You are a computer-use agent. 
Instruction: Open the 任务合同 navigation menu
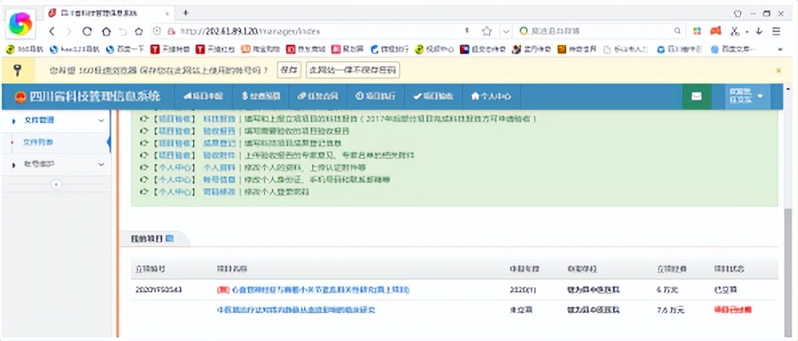pyautogui.click(x=318, y=96)
